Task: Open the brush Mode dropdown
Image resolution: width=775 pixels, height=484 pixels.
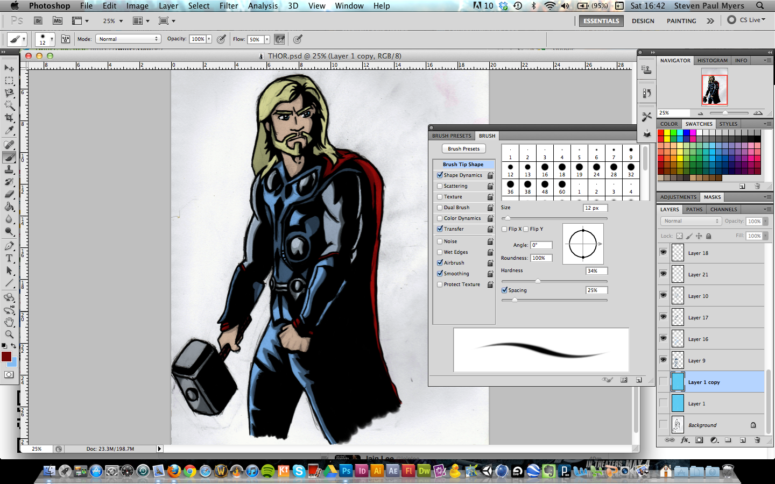Action: click(128, 39)
